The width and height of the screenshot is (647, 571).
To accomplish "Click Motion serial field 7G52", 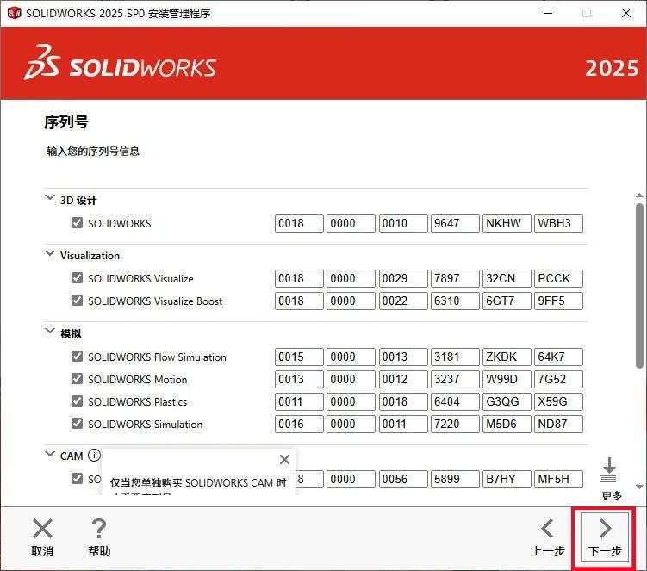I will pos(558,379).
